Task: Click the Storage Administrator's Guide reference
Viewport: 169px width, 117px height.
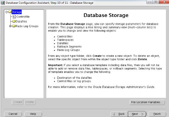Action: [124, 87]
